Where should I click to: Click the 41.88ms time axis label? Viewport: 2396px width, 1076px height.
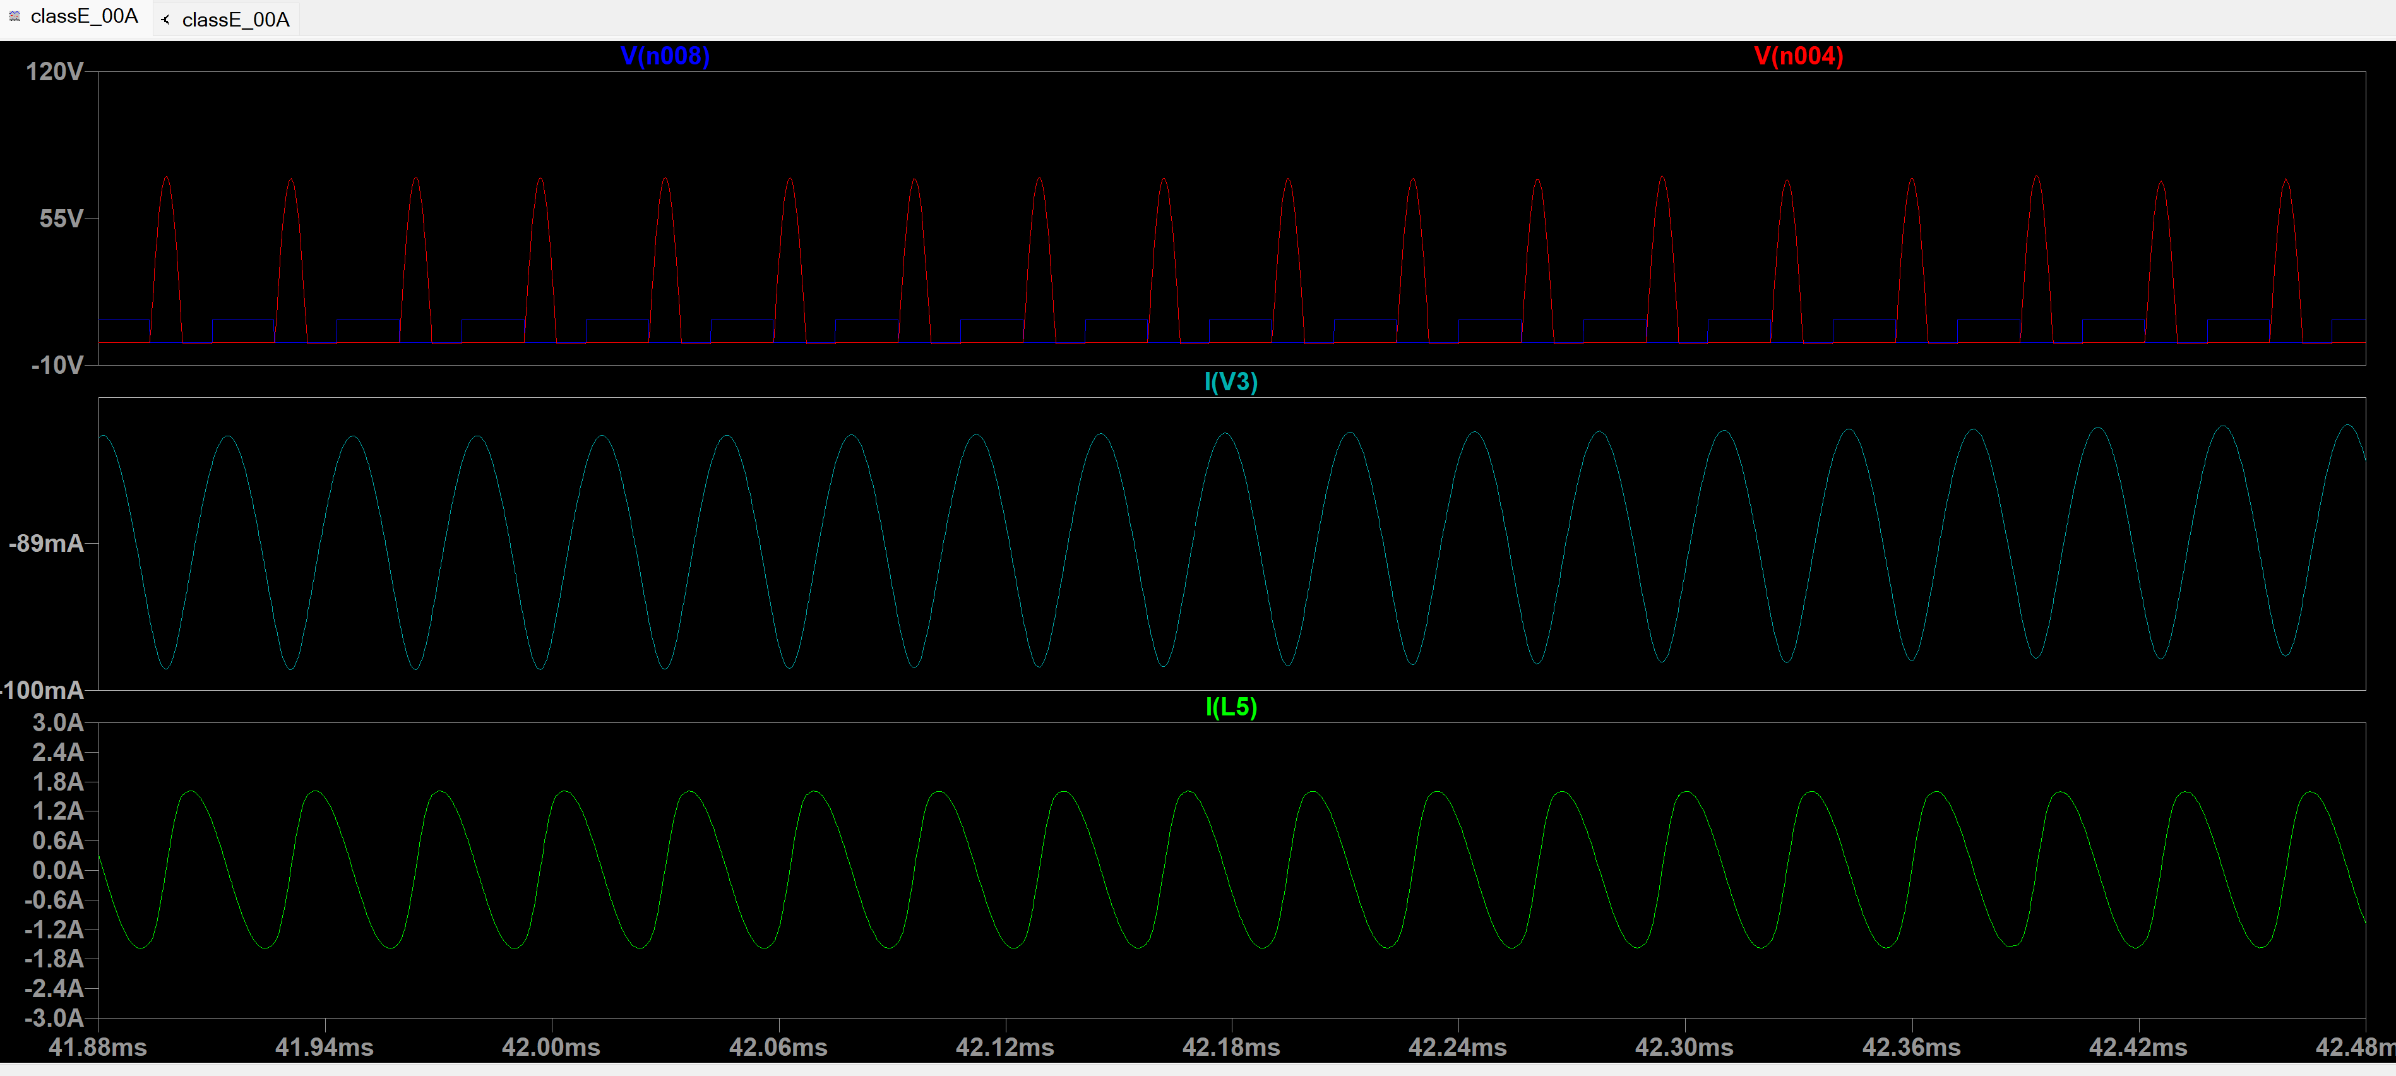click(x=98, y=1047)
